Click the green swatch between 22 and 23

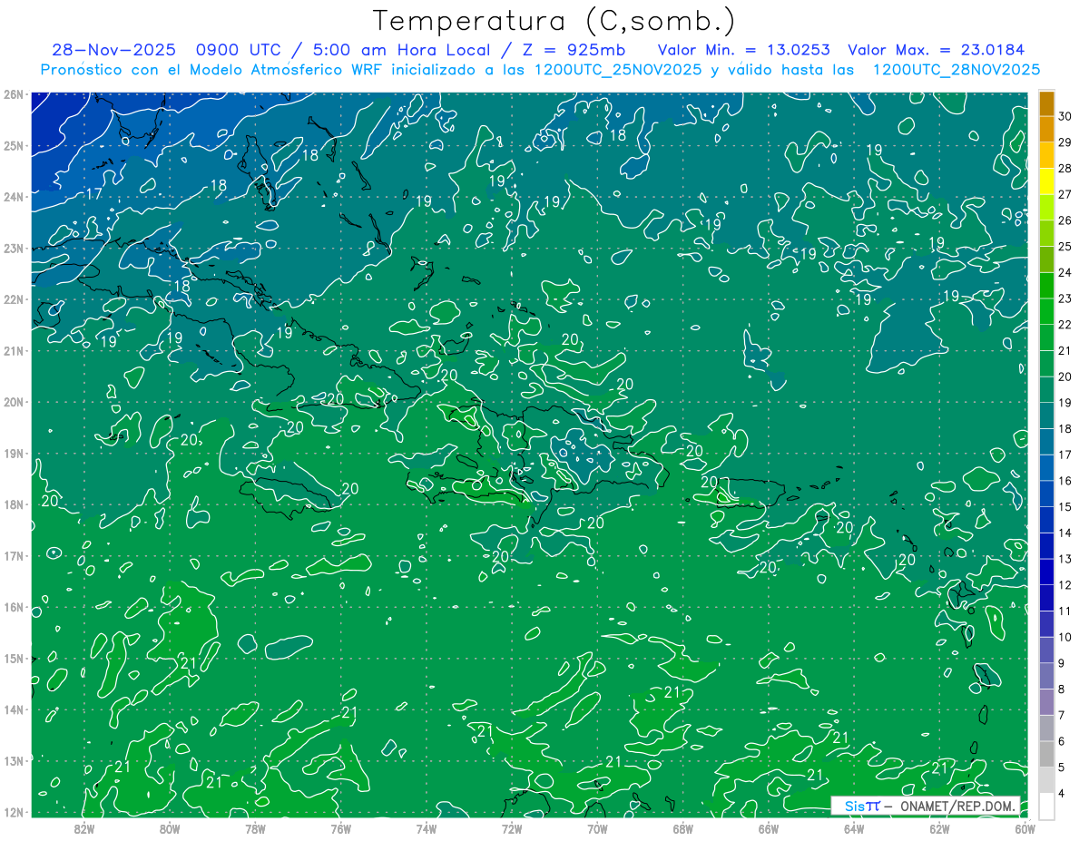[1046, 311]
